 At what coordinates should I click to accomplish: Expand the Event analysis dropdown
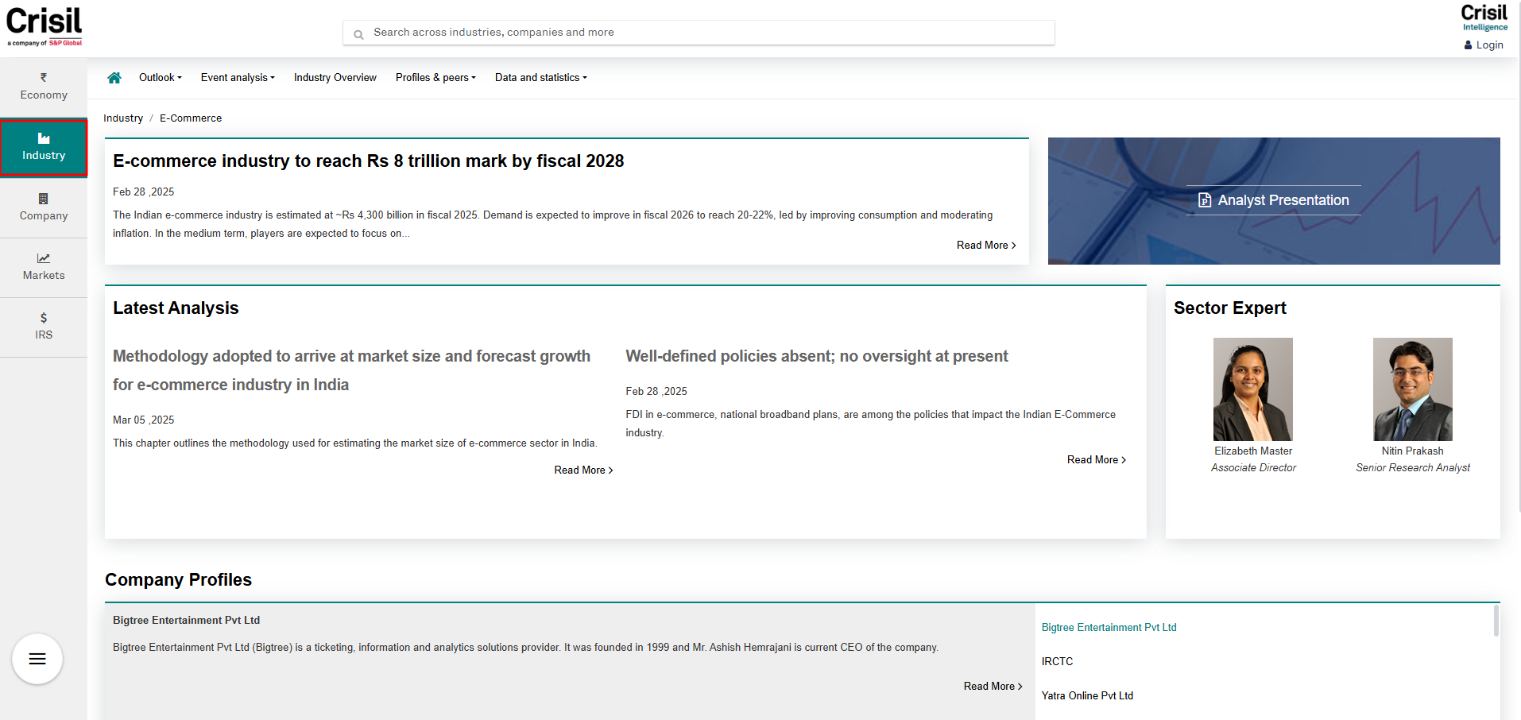tap(238, 78)
